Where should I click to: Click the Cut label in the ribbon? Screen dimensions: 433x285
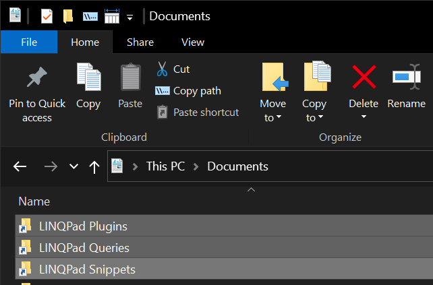point(181,69)
